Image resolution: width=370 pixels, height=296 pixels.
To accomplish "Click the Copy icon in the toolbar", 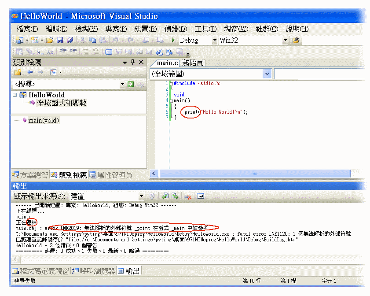I will pos(92,41).
